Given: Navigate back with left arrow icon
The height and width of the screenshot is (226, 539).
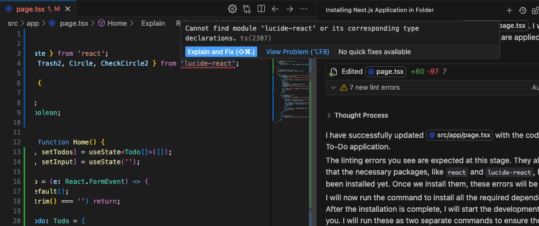Looking at the screenshot, I should click(275, 9).
